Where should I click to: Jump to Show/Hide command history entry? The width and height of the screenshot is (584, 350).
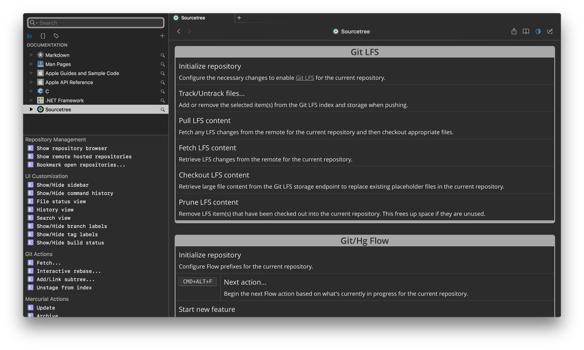(x=75, y=193)
